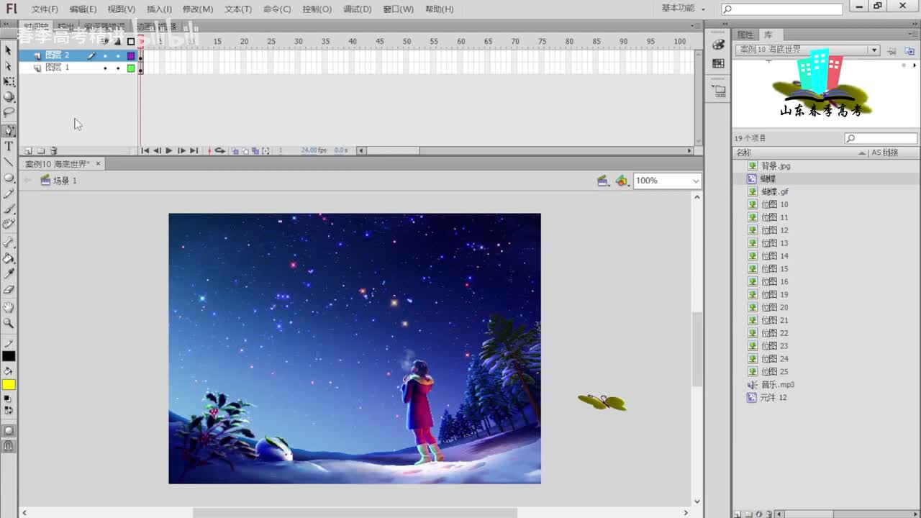Image resolution: width=921 pixels, height=518 pixels.
Task: Toggle the loop playback button
Action: pyautogui.click(x=220, y=151)
